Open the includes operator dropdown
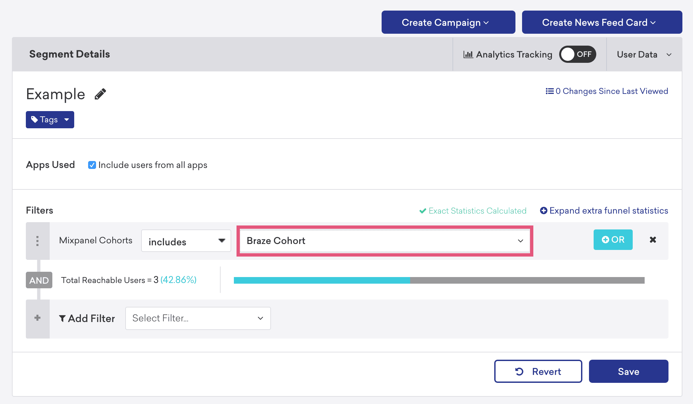The image size is (693, 404). (186, 241)
